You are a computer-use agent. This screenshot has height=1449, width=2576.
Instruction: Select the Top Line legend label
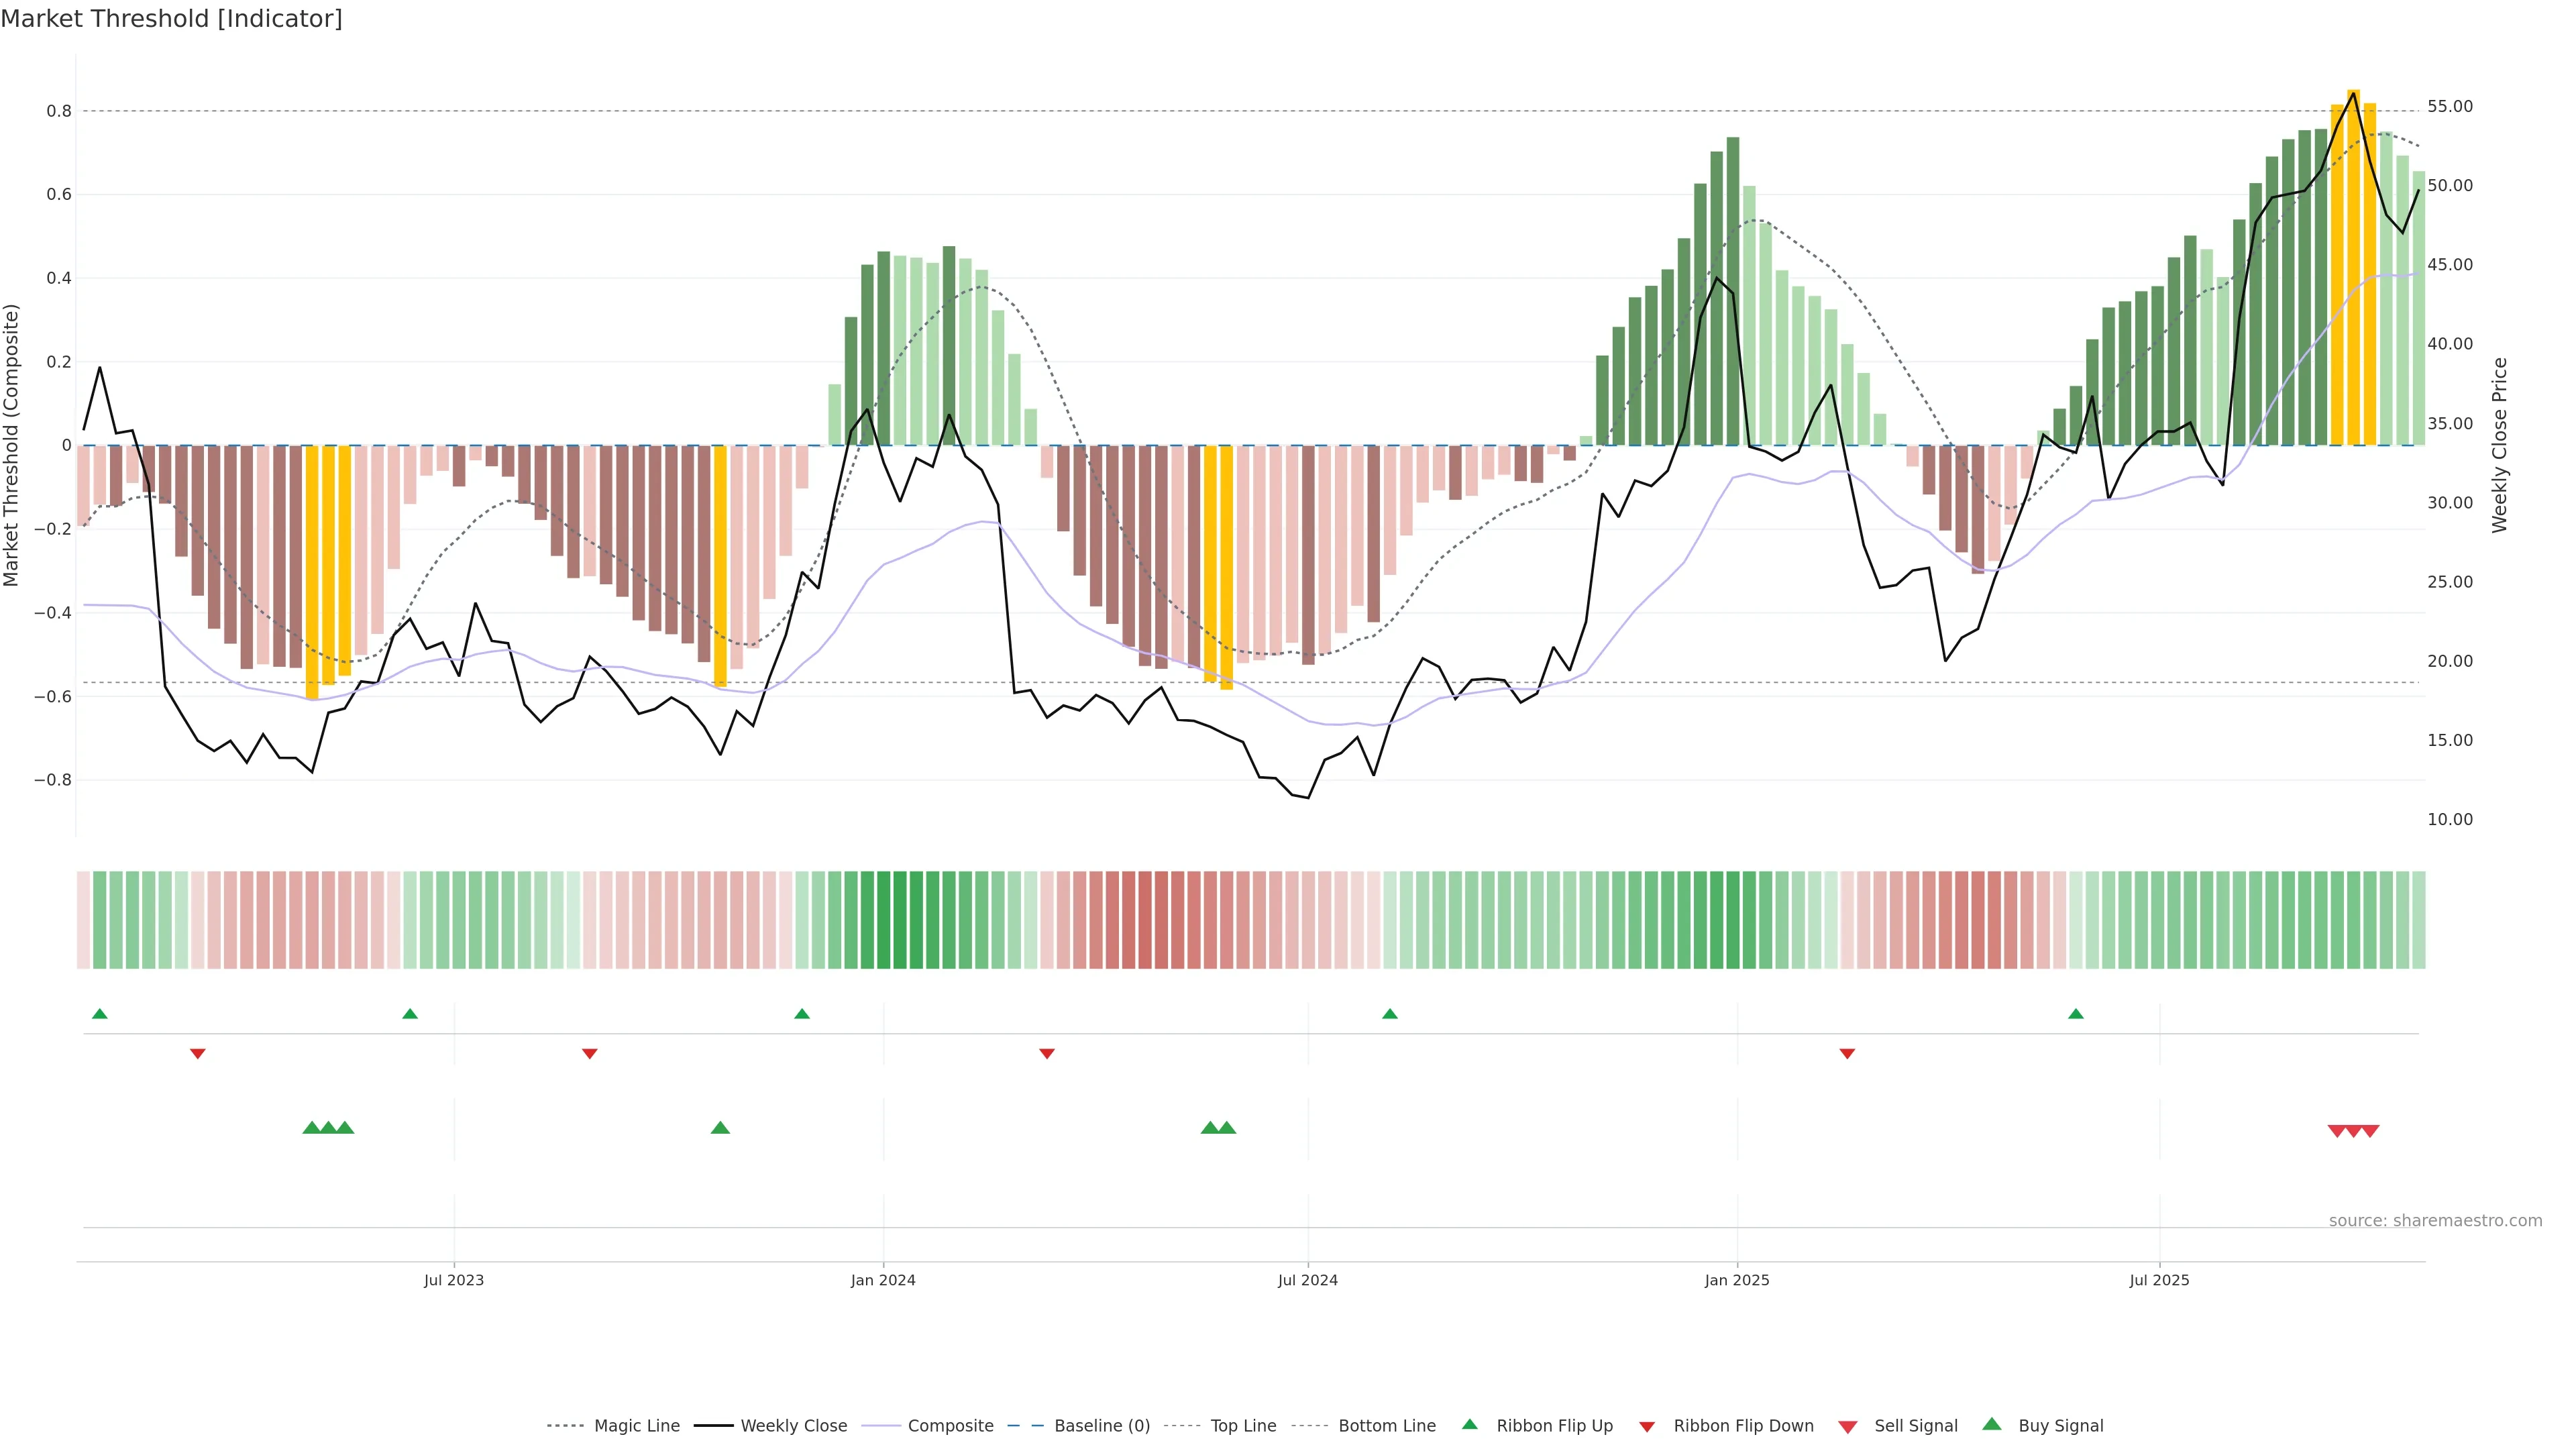pos(1243,1426)
